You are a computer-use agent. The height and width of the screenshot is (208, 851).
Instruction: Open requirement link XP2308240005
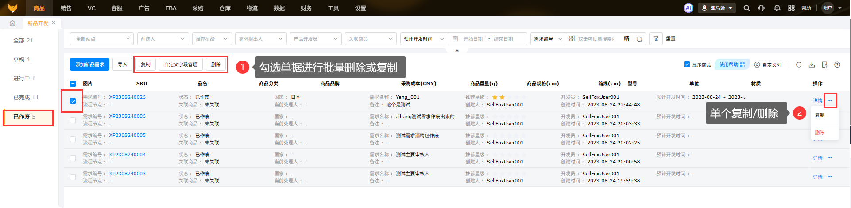(x=127, y=136)
